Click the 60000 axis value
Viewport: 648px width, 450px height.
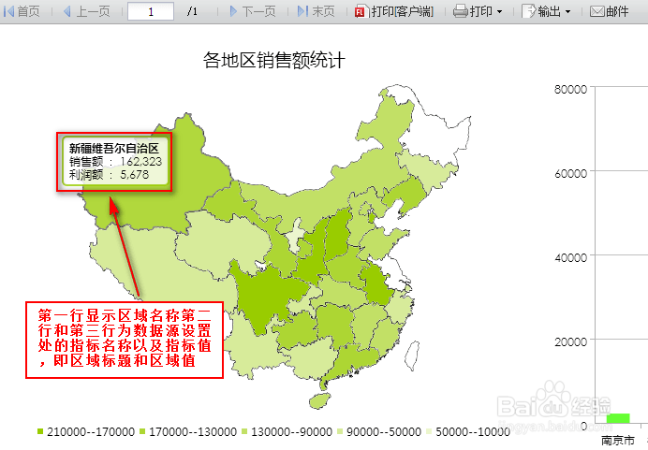[x=570, y=173]
